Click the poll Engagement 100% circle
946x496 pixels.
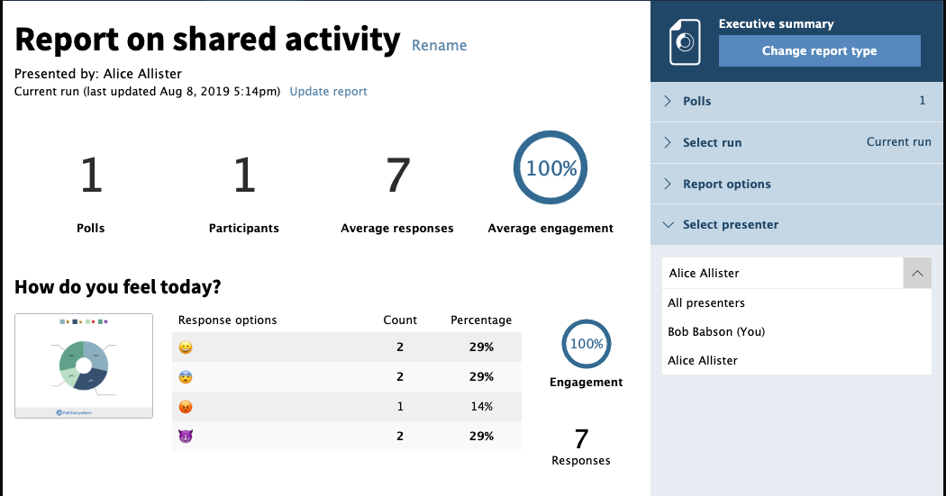pos(587,344)
